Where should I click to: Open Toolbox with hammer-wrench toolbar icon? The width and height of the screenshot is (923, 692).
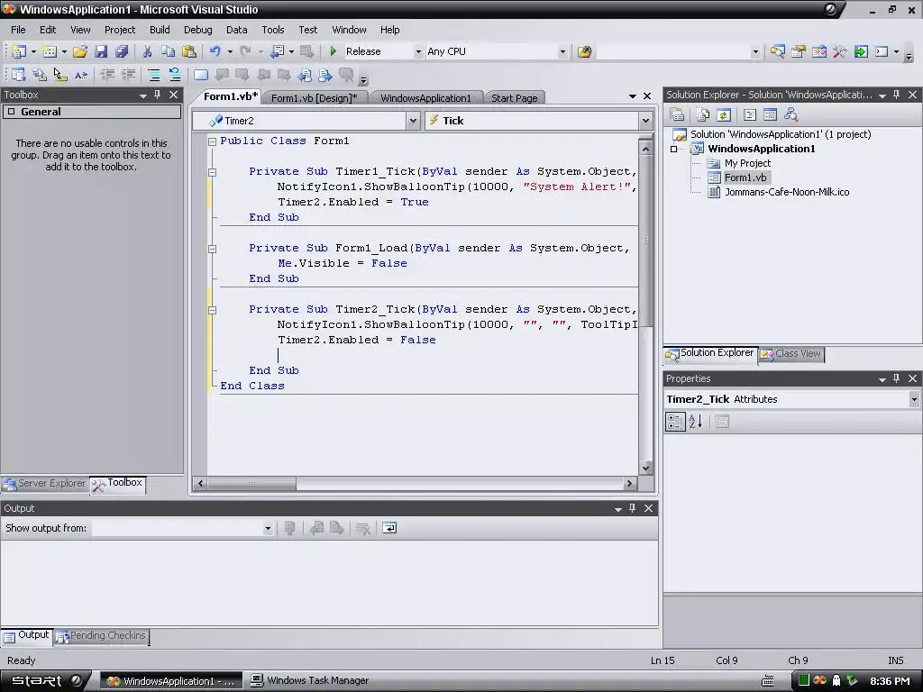click(840, 51)
